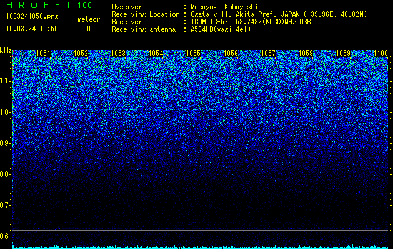Click the 1055 time marker
Viewport: 393px width, 249px height.
point(194,54)
